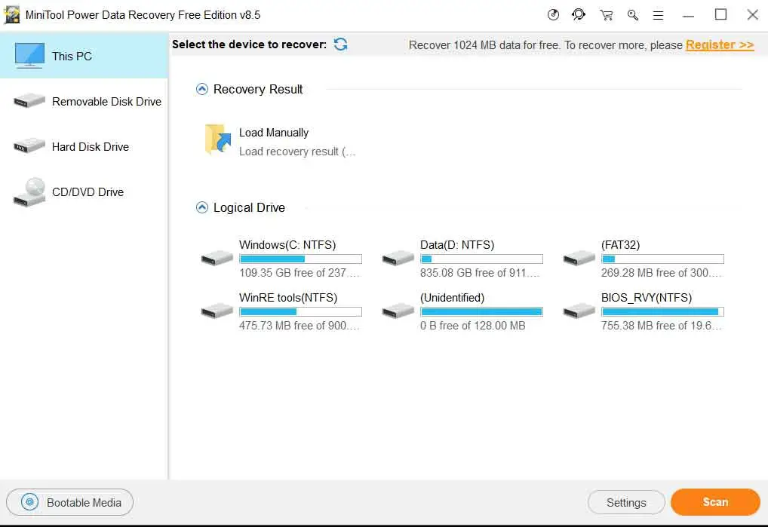768x527 pixels.
Task: Click the BIOS_RVY(NTFS) usage bar
Action: coord(662,311)
